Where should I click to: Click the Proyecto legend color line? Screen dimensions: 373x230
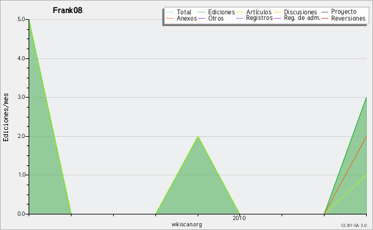[x=325, y=12]
